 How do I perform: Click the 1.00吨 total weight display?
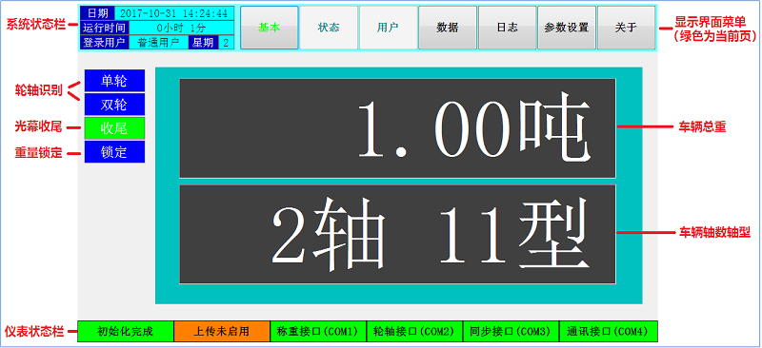(x=397, y=128)
